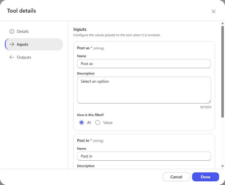Switch to the Outputs section
The width and height of the screenshot is (225, 185).
pyautogui.click(x=34, y=57)
